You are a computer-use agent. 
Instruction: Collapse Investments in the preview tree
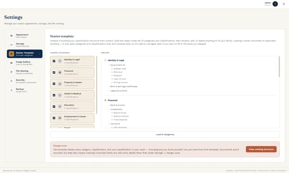point(109,109)
